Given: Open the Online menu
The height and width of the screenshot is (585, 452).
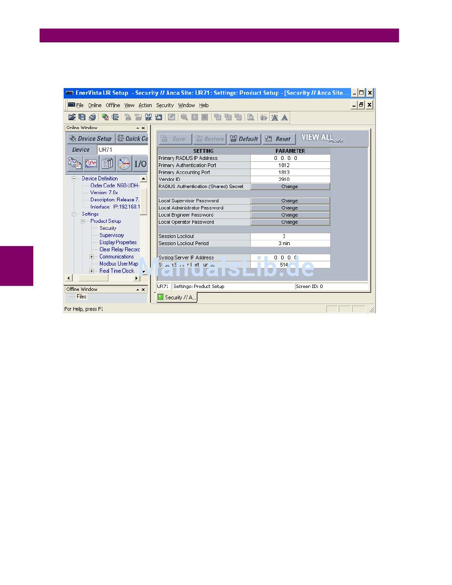Looking at the screenshot, I should 95,105.
